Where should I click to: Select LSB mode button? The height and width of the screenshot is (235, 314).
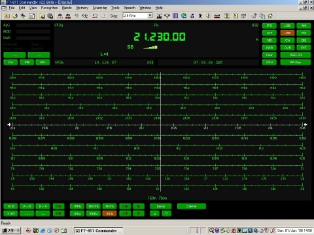[287, 25]
